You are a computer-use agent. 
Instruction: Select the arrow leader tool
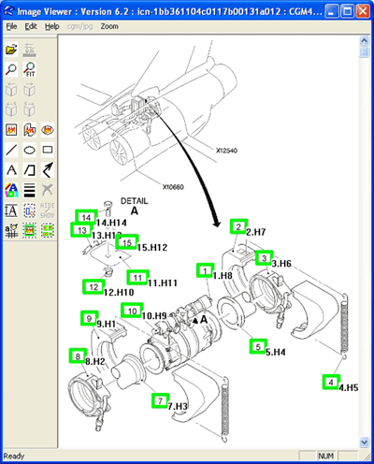tap(48, 170)
